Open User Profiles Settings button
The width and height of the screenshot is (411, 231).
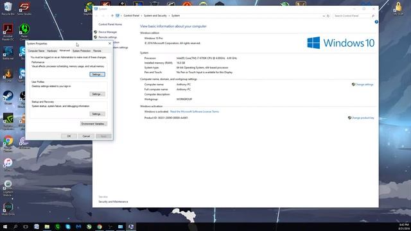pyautogui.click(x=97, y=94)
